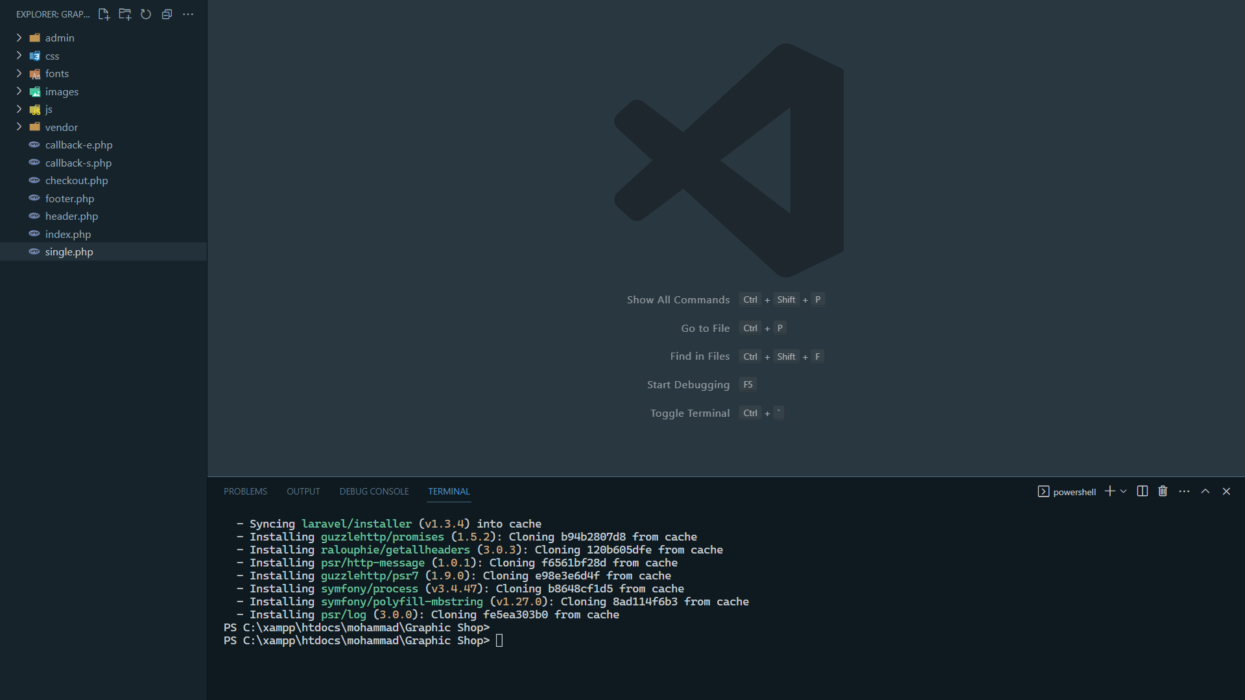1245x700 pixels.
Task: Expand the fonts folder
Action: click(x=19, y=73)
